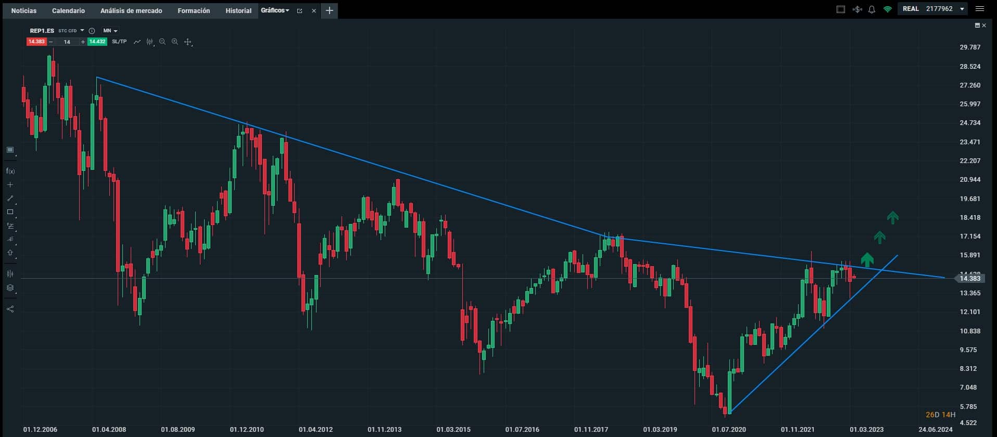This screenshot has height=437, width=997.
Task: Open the f(x) indicators tool
Action: (x=10, y=171)
